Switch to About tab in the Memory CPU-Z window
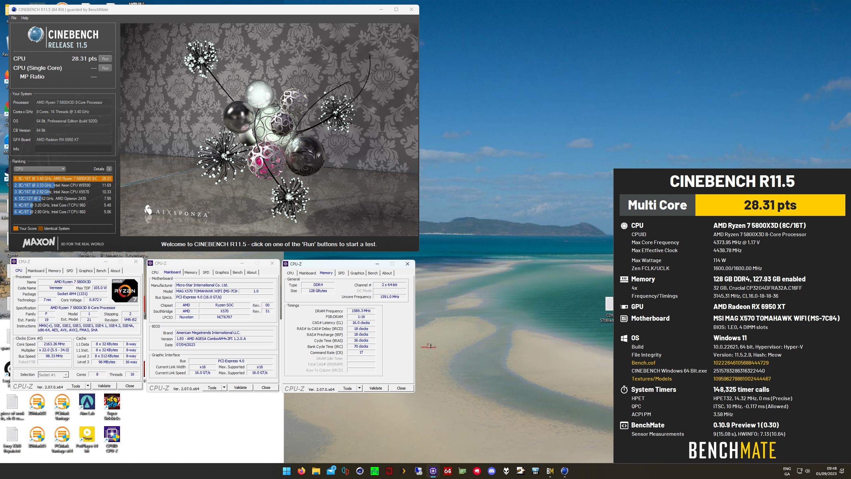The image size is (851, 479). tap(387, 273)
